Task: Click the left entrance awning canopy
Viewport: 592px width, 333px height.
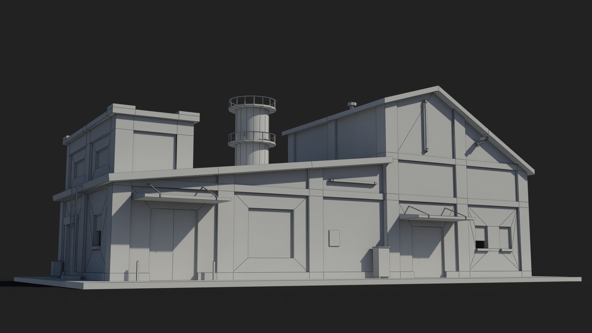Action: 182,198
